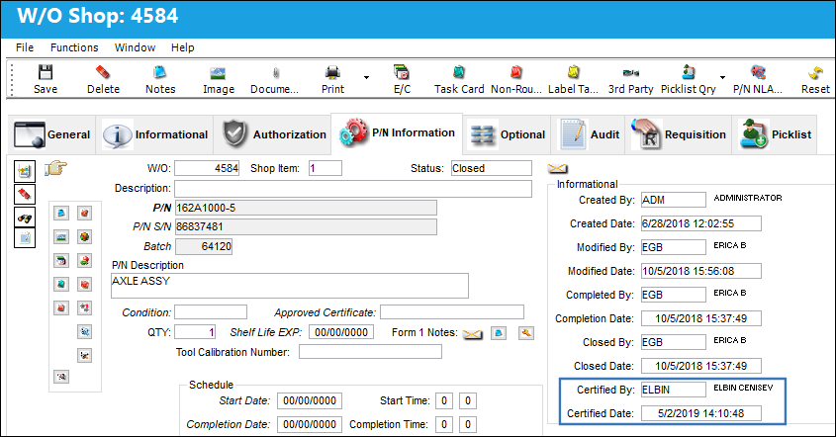Click the pointing hand icon beside W/O
Image resolution: width=836 pixels, height=437 pixels.
point(56,168)
